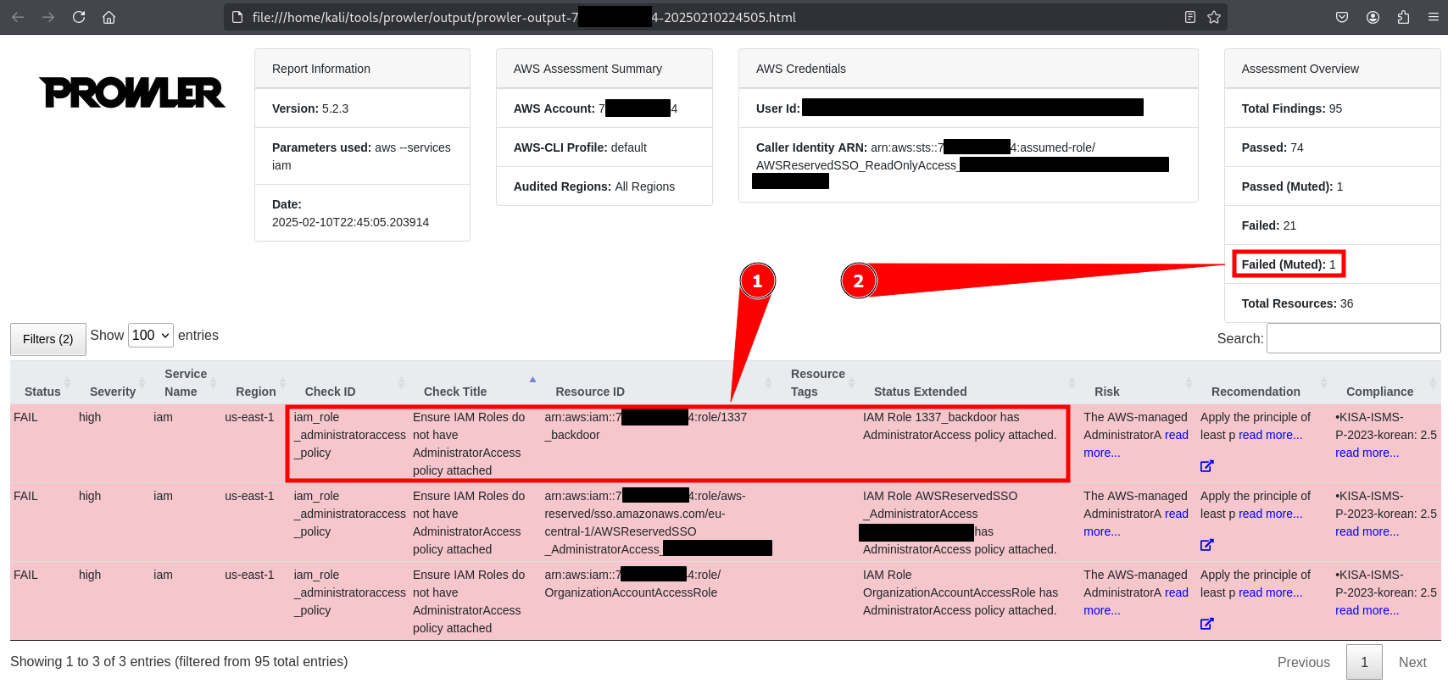Go back with the browser back arrow

(18, 17)
